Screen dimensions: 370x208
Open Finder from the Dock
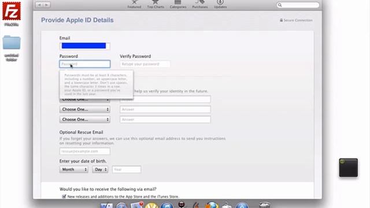[106, 206]
